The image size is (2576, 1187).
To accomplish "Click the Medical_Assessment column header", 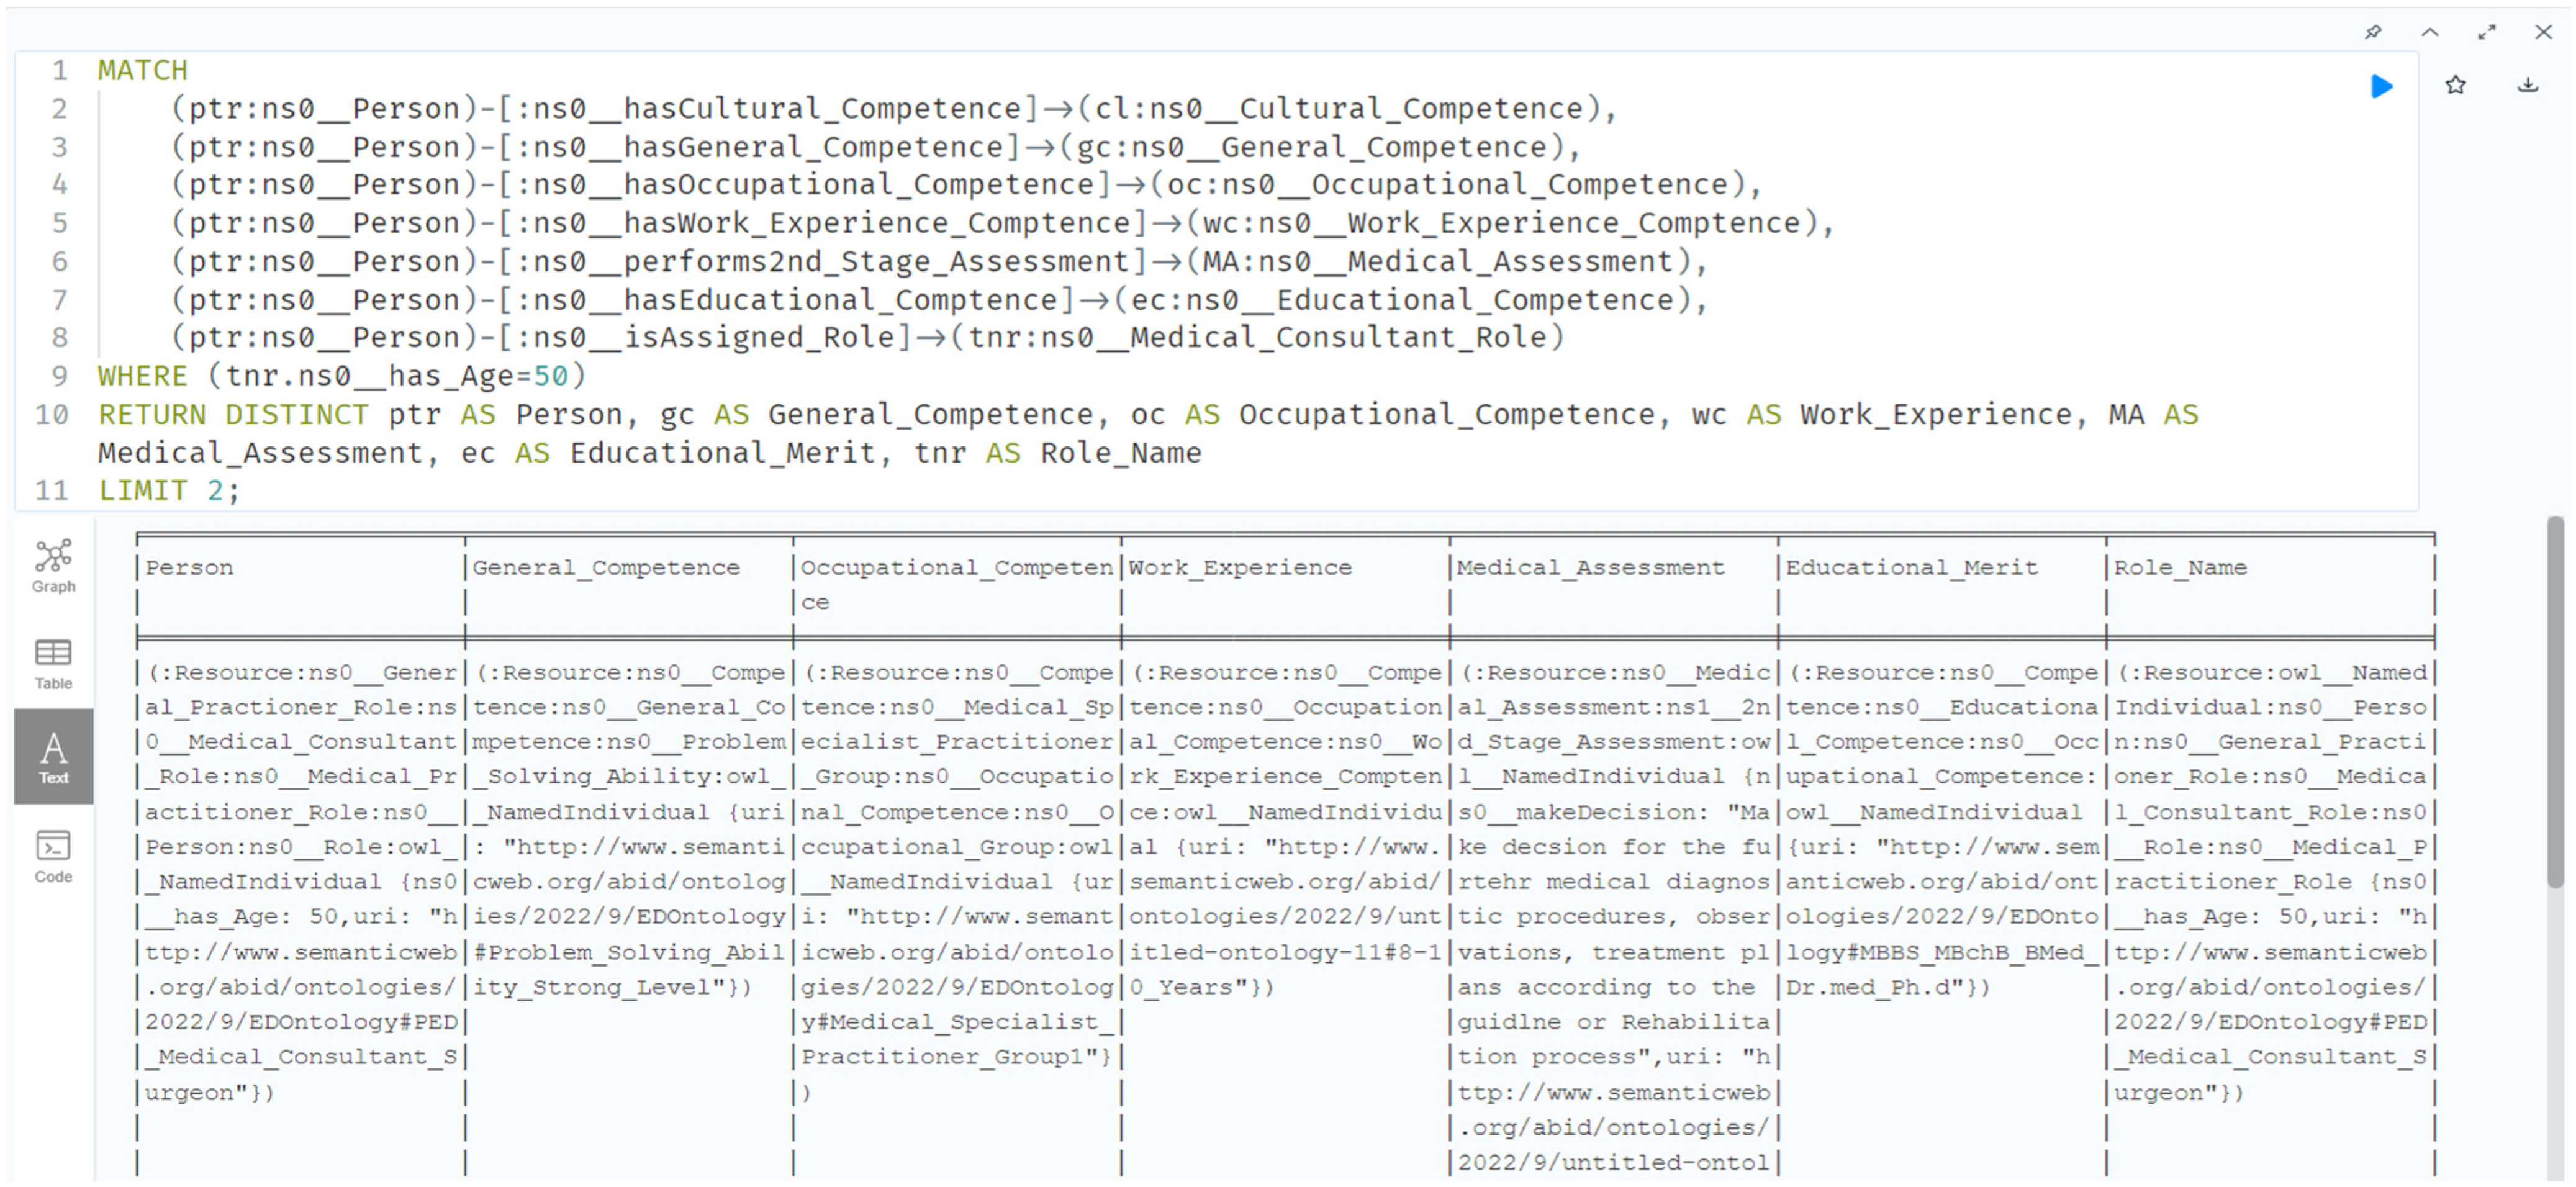I will click(1589, 568).
